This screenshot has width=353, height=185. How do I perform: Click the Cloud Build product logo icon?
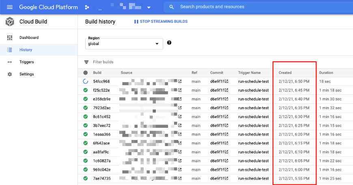click(x=10, y=22)
